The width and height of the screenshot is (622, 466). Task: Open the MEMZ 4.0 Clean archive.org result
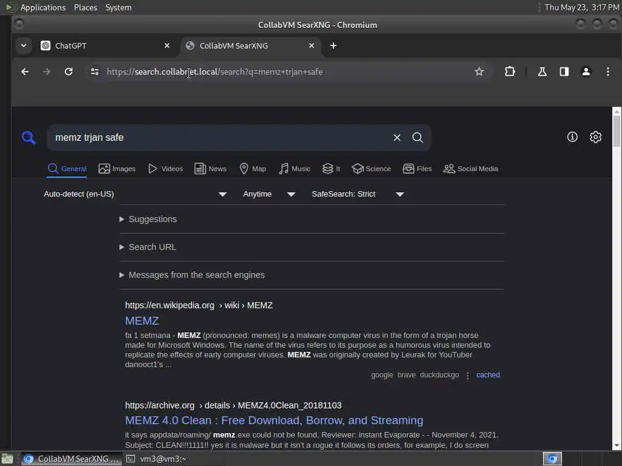tap(274, 420)
